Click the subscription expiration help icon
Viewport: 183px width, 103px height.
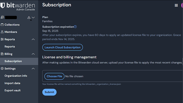75,27
